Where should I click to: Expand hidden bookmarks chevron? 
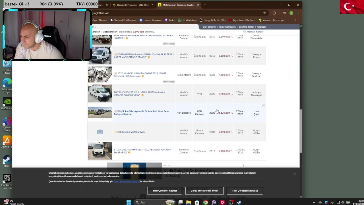pos(295,20)
